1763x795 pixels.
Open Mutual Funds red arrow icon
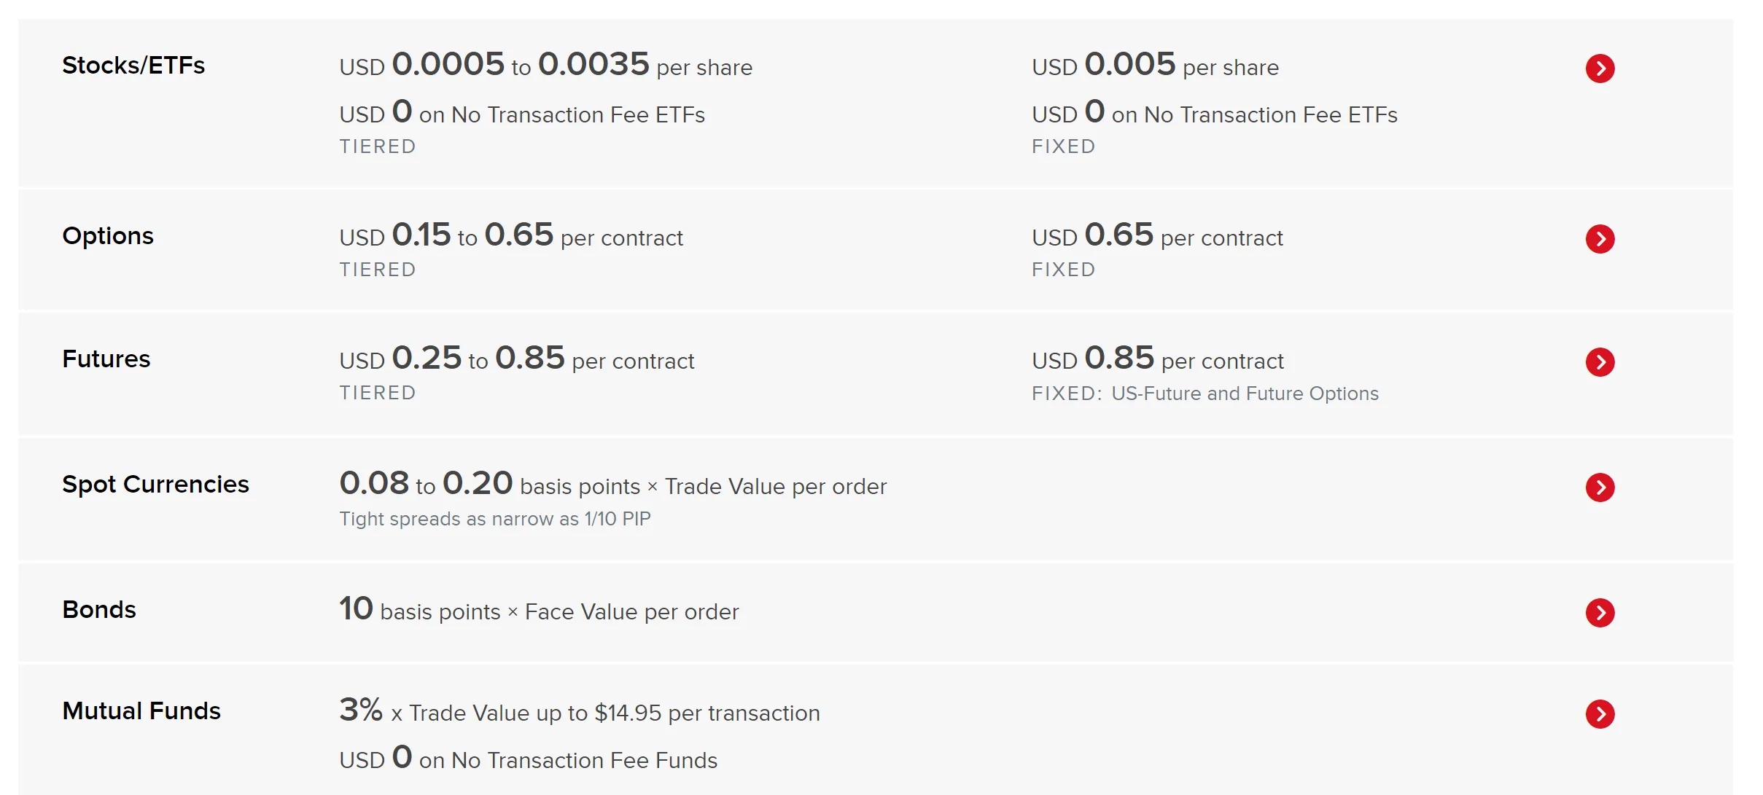click(x=1600, y=714)
